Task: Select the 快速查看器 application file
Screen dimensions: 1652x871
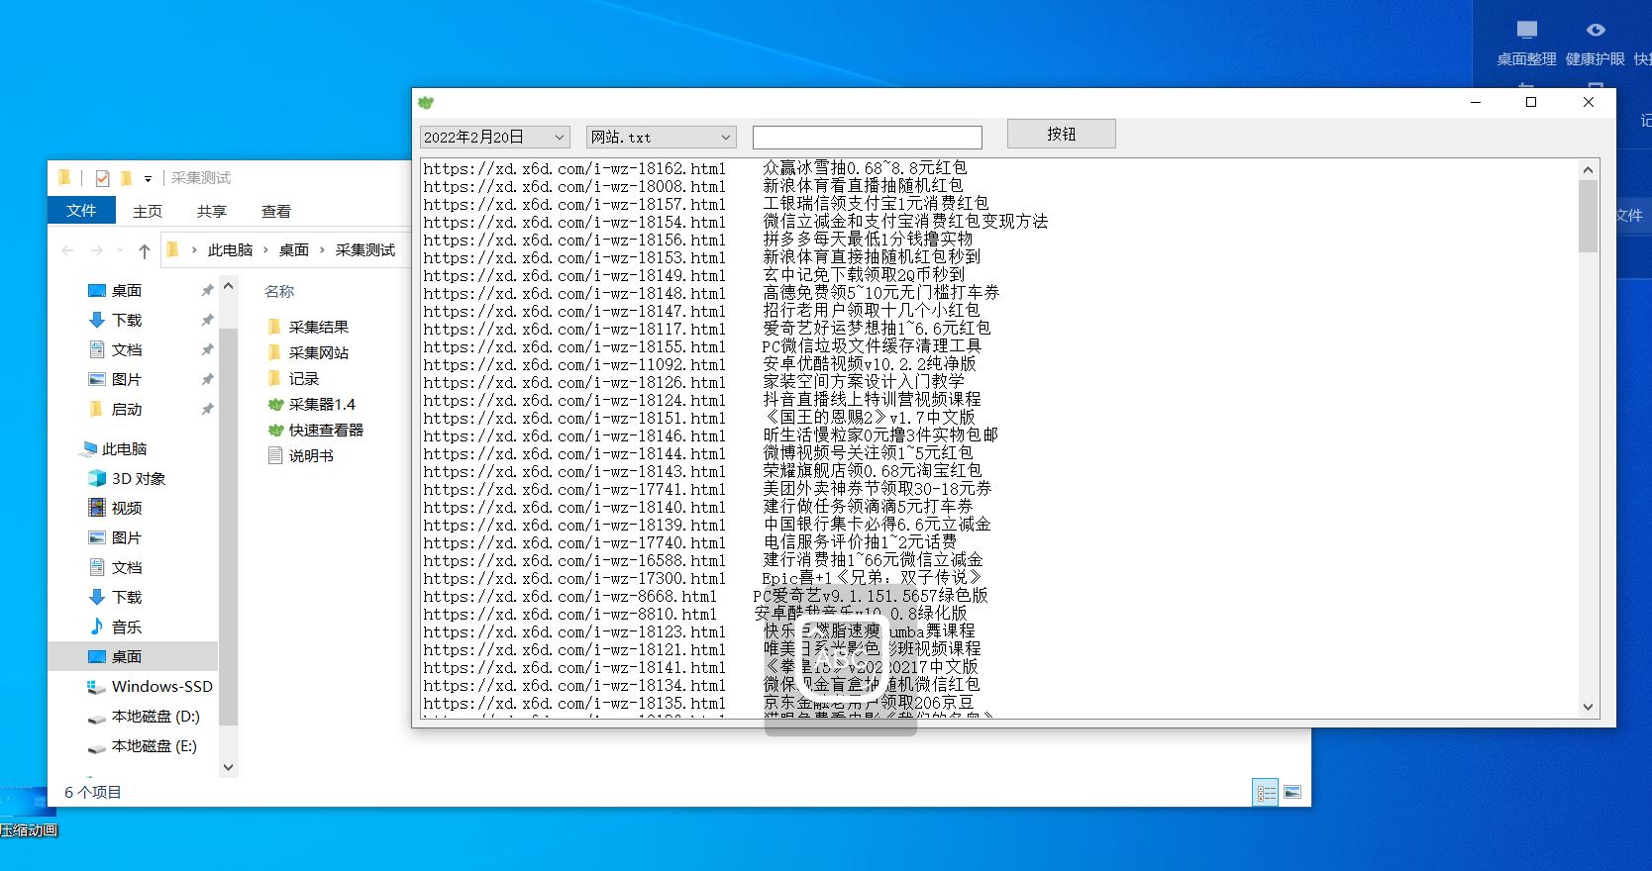Action: tap(316, 430)
